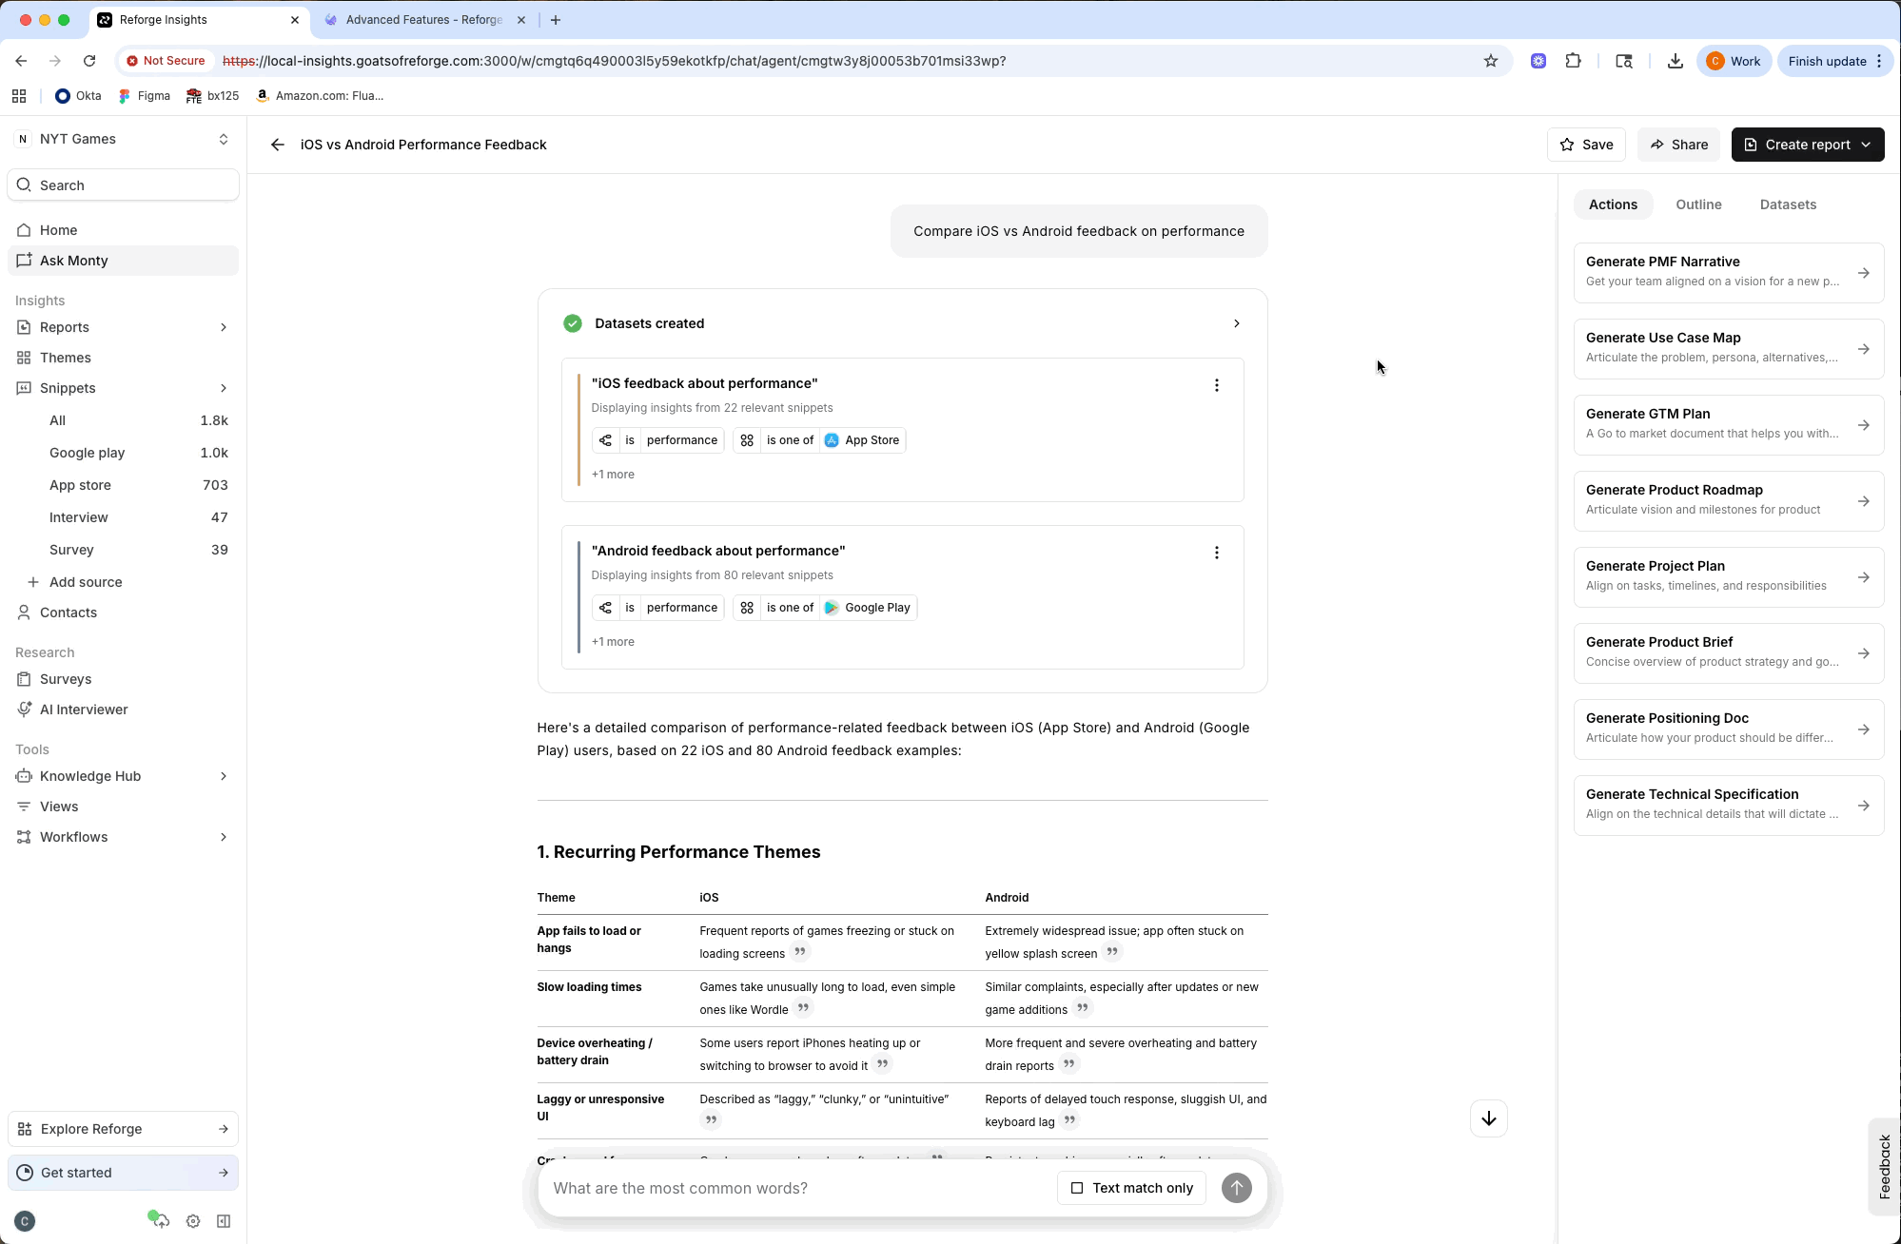Enable the Text match only checkbox
The width and height of the screenshot is (1901, 1244).
pos(1077,1188)
